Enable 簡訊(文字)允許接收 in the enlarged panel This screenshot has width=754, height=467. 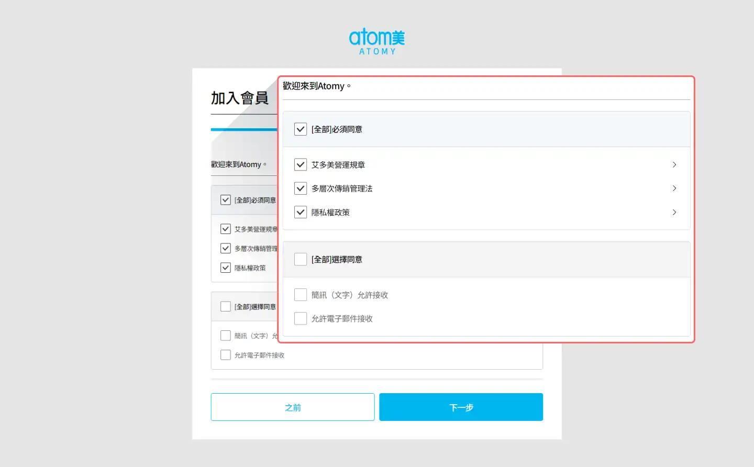point(301,295)
